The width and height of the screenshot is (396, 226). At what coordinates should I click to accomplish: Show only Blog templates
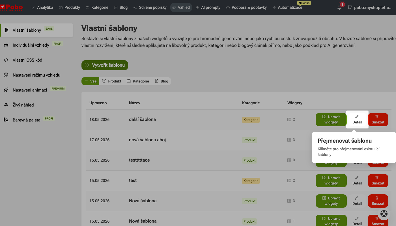click(x=162, y=81)
